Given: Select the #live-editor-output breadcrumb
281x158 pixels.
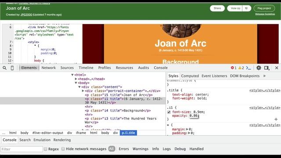Looking at the screenshot, I should pos(48,133).
